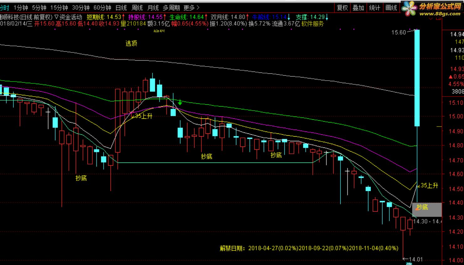Click the 换5.72% turnover rate
The height and width of the screenshot is (265, 464).
(x=259, y=24)
